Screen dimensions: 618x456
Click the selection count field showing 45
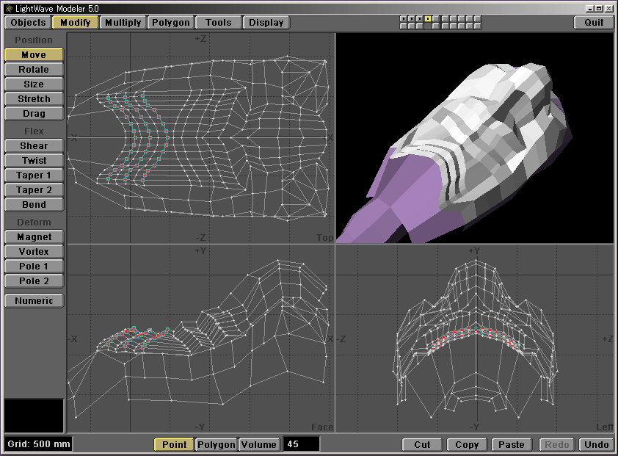tap(301, 444)
